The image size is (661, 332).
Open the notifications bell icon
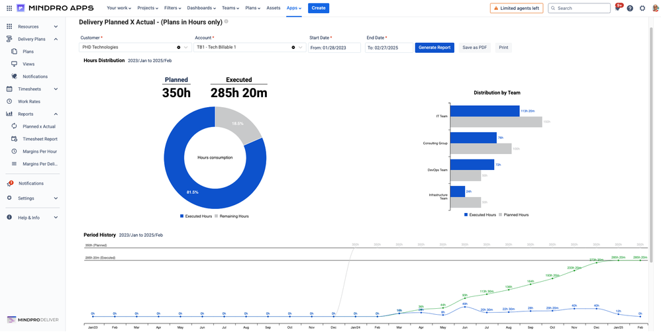tap(617, 8)
